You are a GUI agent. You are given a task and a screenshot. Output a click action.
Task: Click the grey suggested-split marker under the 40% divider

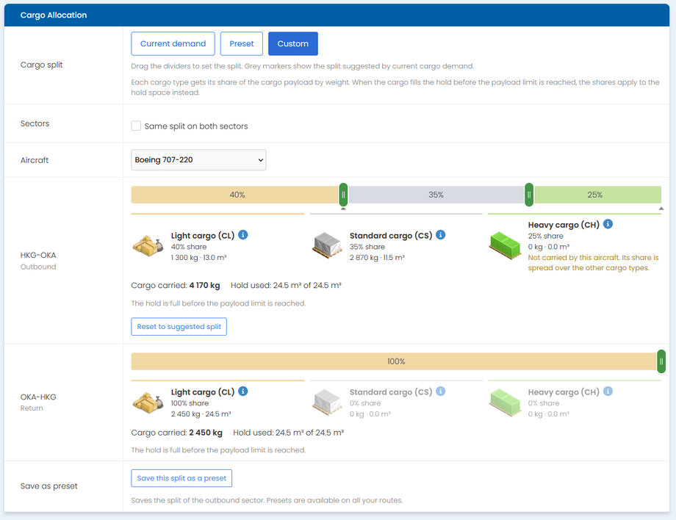pos(343,209)
